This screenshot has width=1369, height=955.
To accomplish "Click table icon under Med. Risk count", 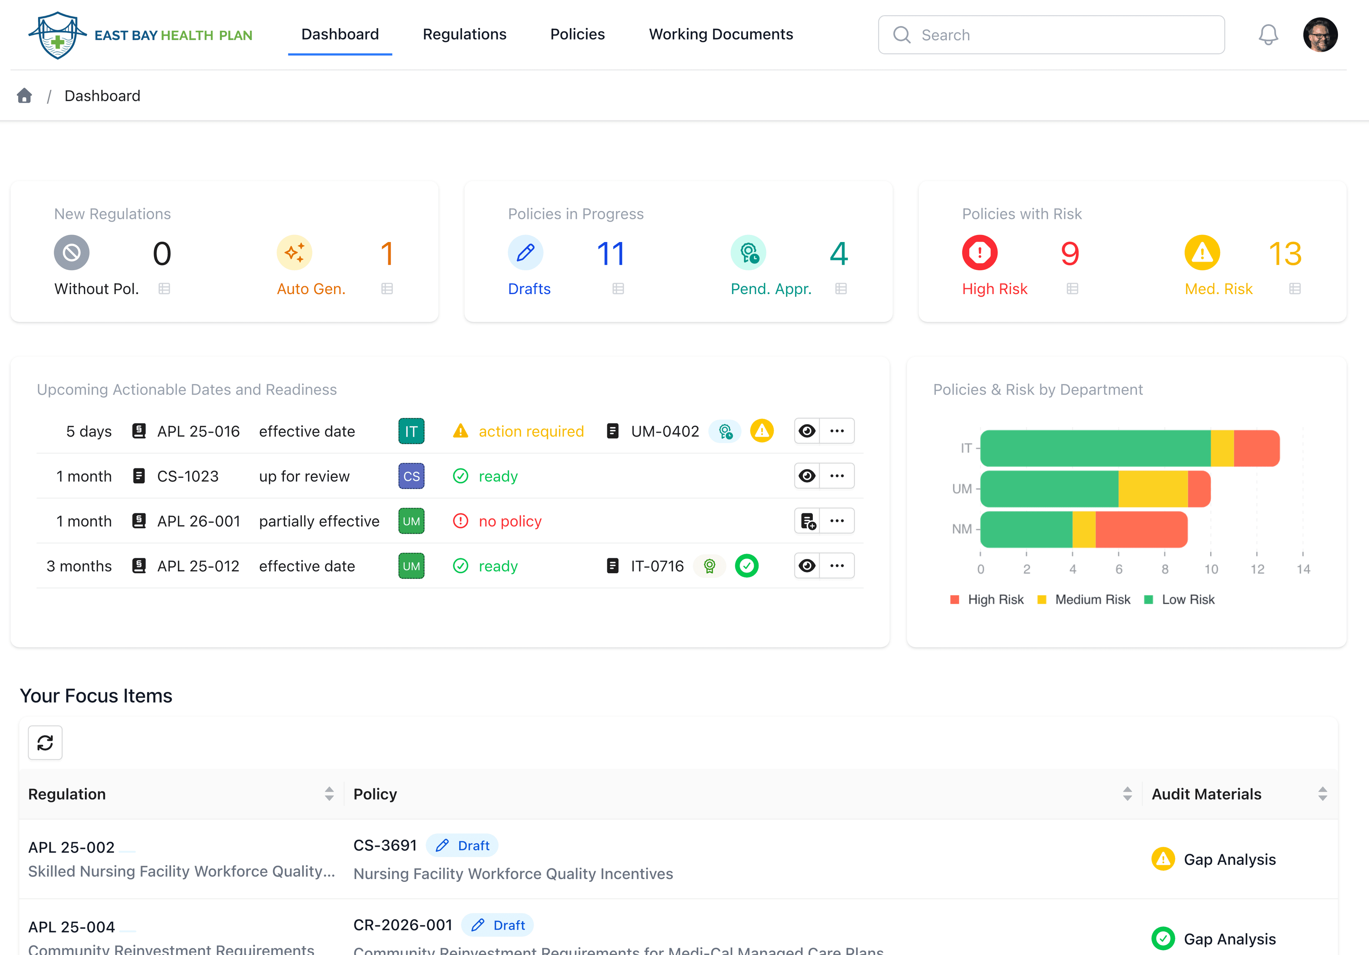I will click(x=1294, y=289).
